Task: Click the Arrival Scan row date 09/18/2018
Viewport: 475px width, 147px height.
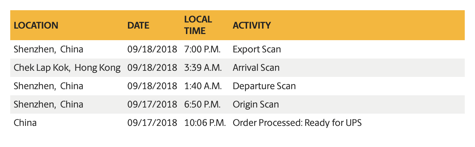Action: pos(153,67)
